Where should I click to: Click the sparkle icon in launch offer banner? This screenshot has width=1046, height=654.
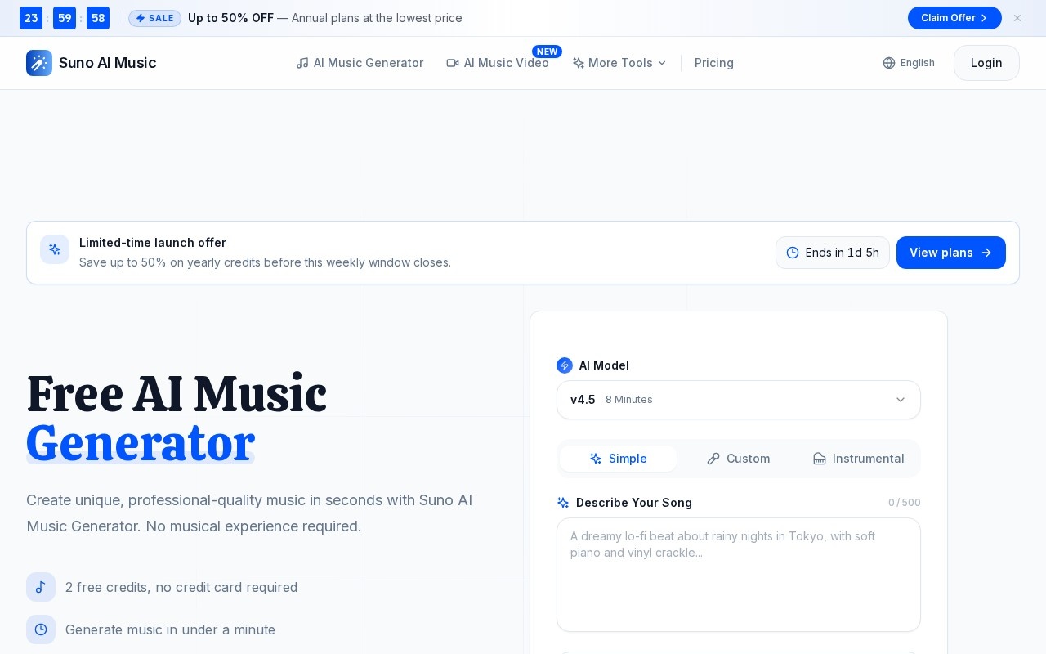click(55, 249)
